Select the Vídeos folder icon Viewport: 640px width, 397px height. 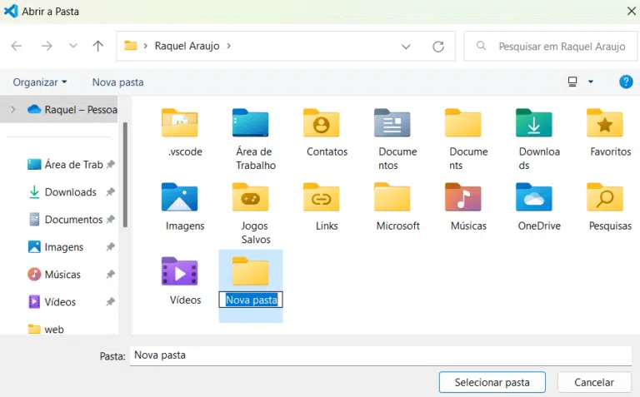[179, 272]
